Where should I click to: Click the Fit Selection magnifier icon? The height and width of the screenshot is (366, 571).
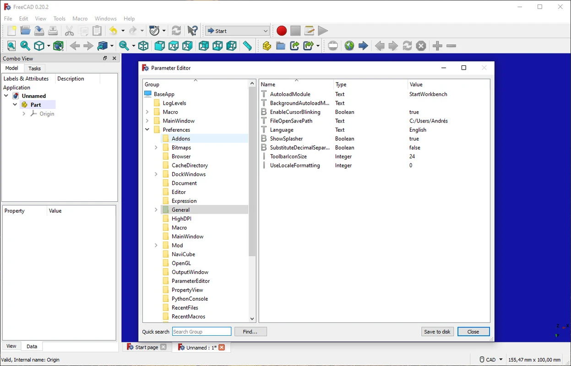pyautogui.click(x=25, y=46)
